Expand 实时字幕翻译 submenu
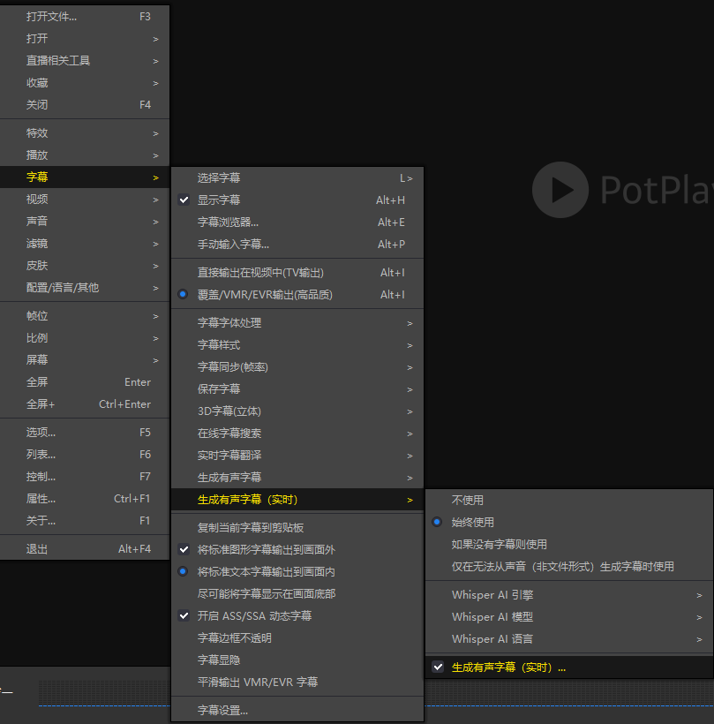Image resolution: width=714 pixels, height=724 pixels. [x=297, y=456]
